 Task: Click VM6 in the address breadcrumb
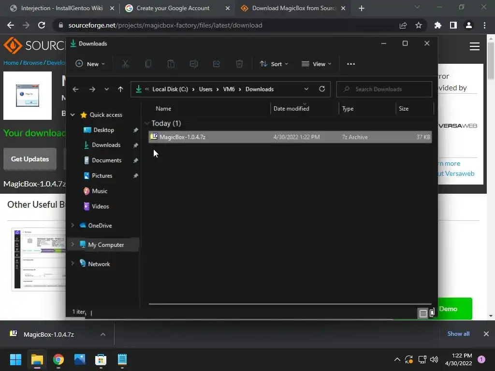[x=229, y=89]
